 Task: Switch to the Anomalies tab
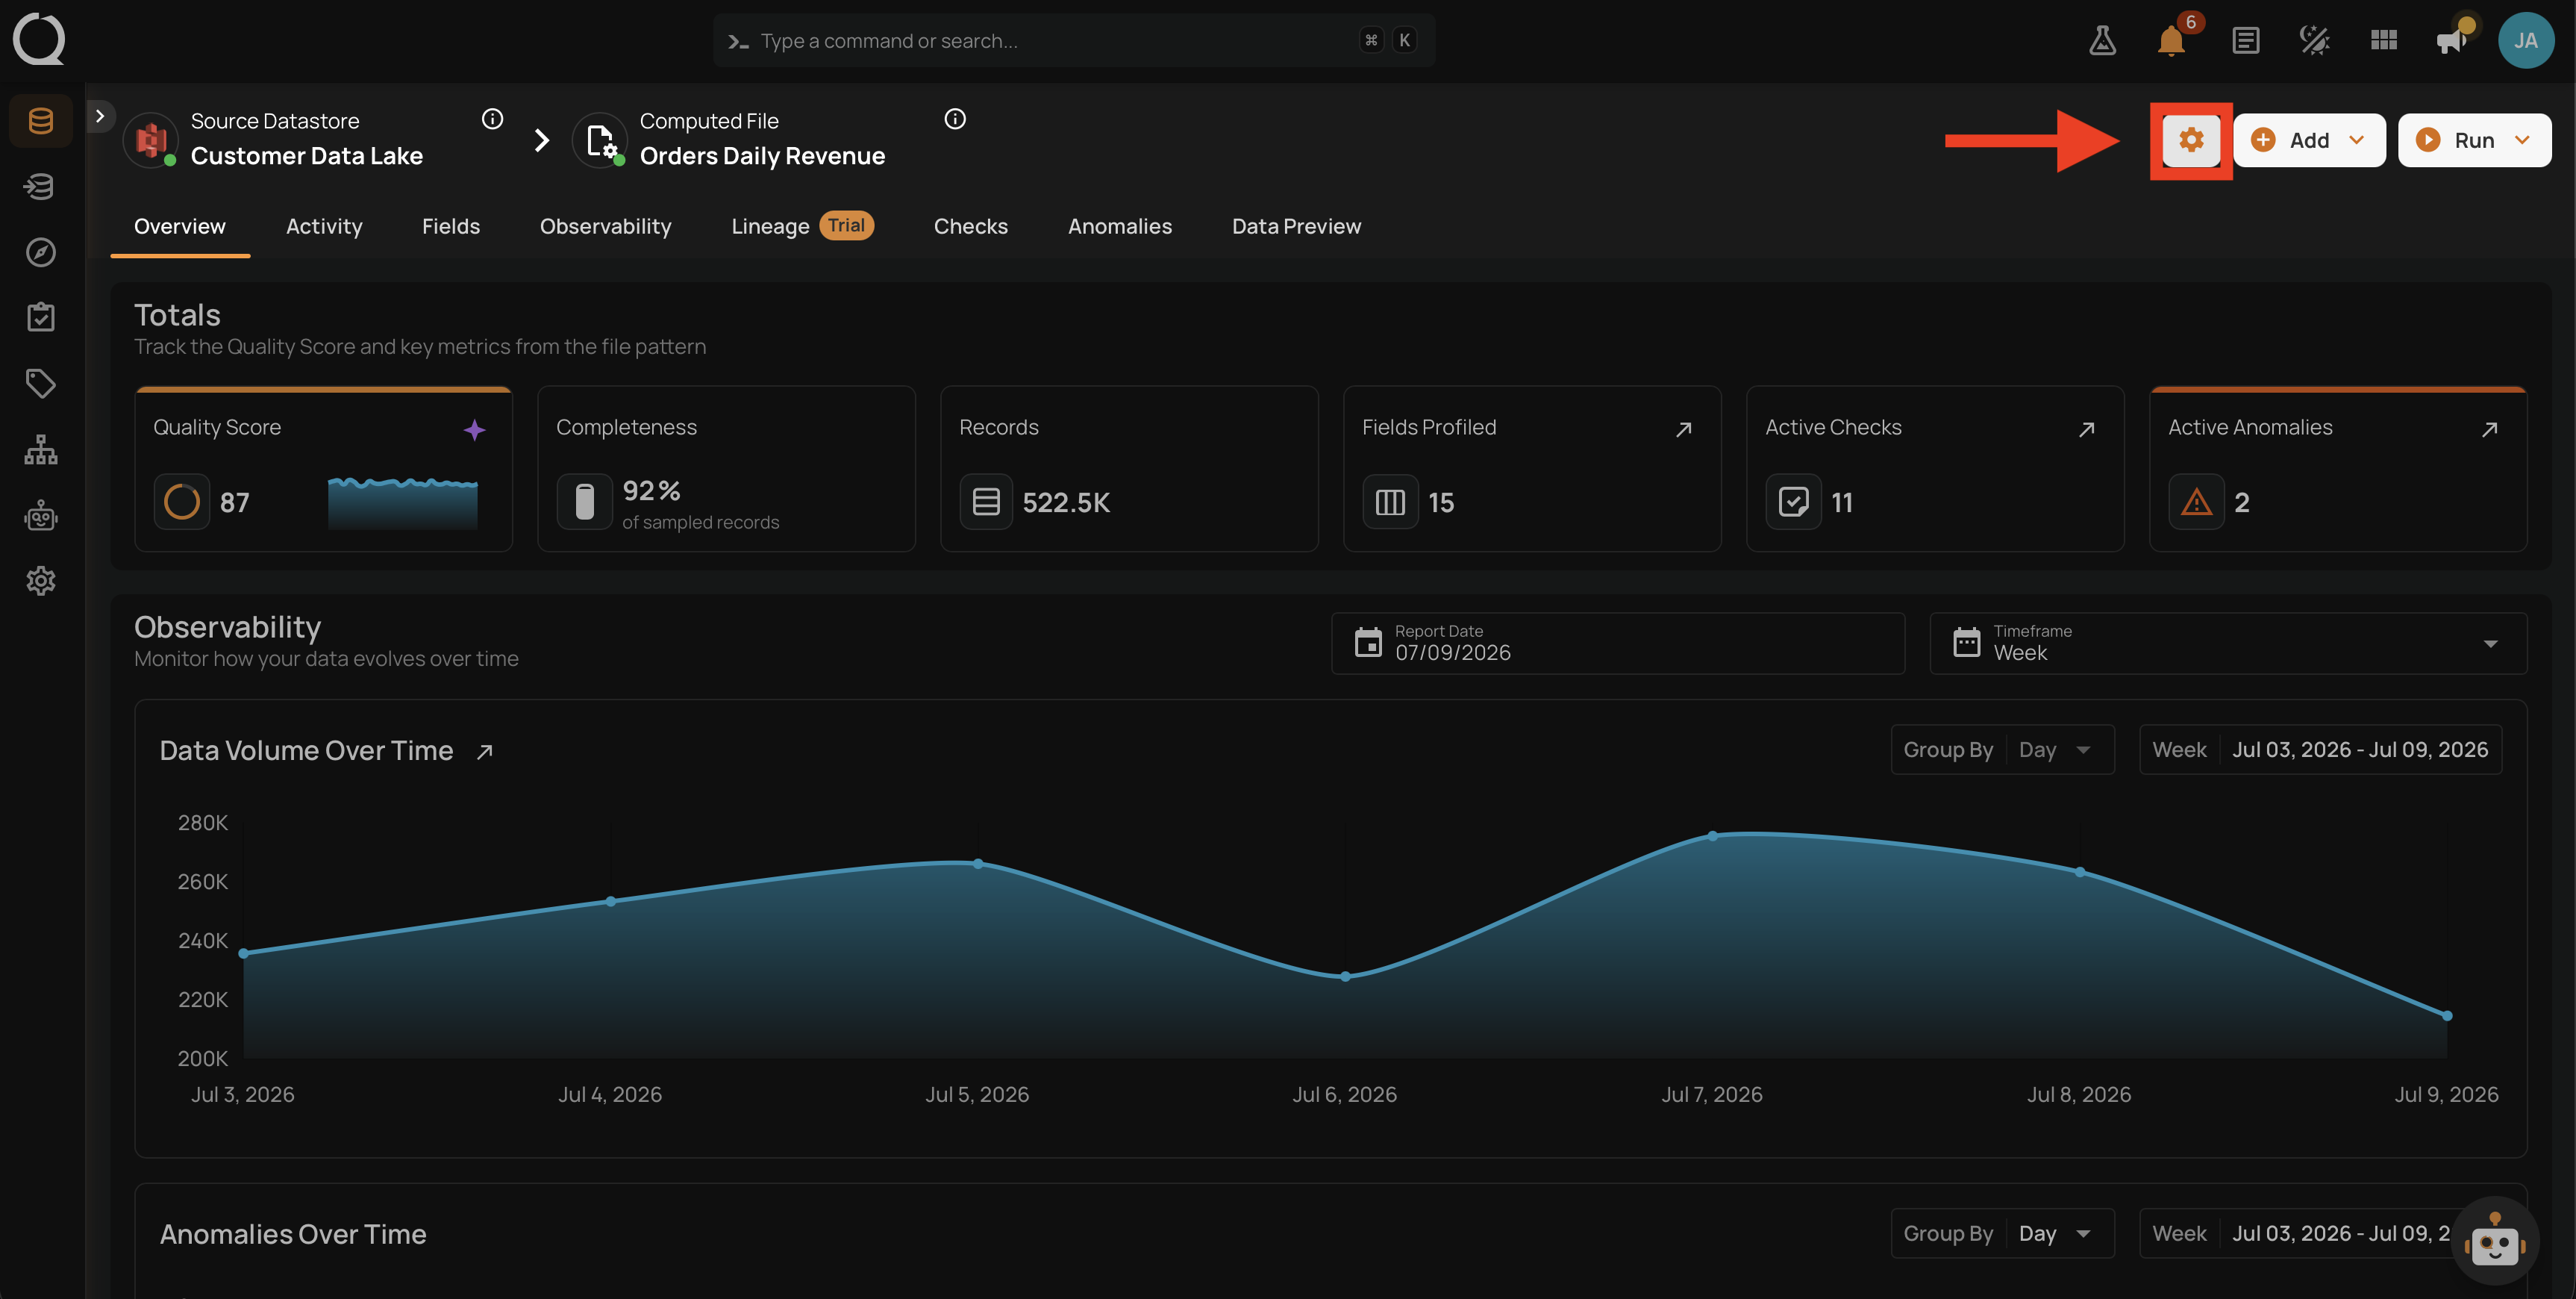1119,226
